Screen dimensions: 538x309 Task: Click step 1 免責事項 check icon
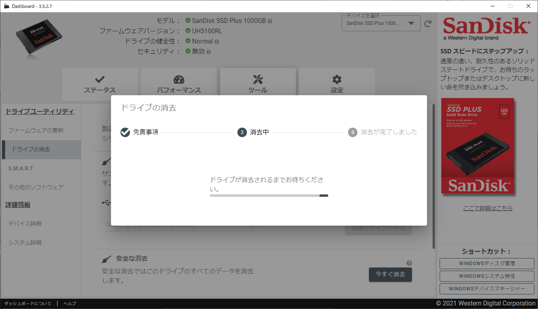(x=125, y=132)
